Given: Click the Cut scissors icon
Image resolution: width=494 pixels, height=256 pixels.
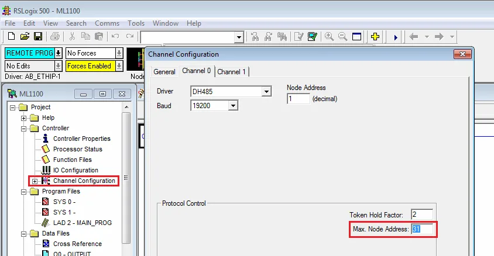Looking at the screenshot, I should pyautogui.click(x=72, y=36).
